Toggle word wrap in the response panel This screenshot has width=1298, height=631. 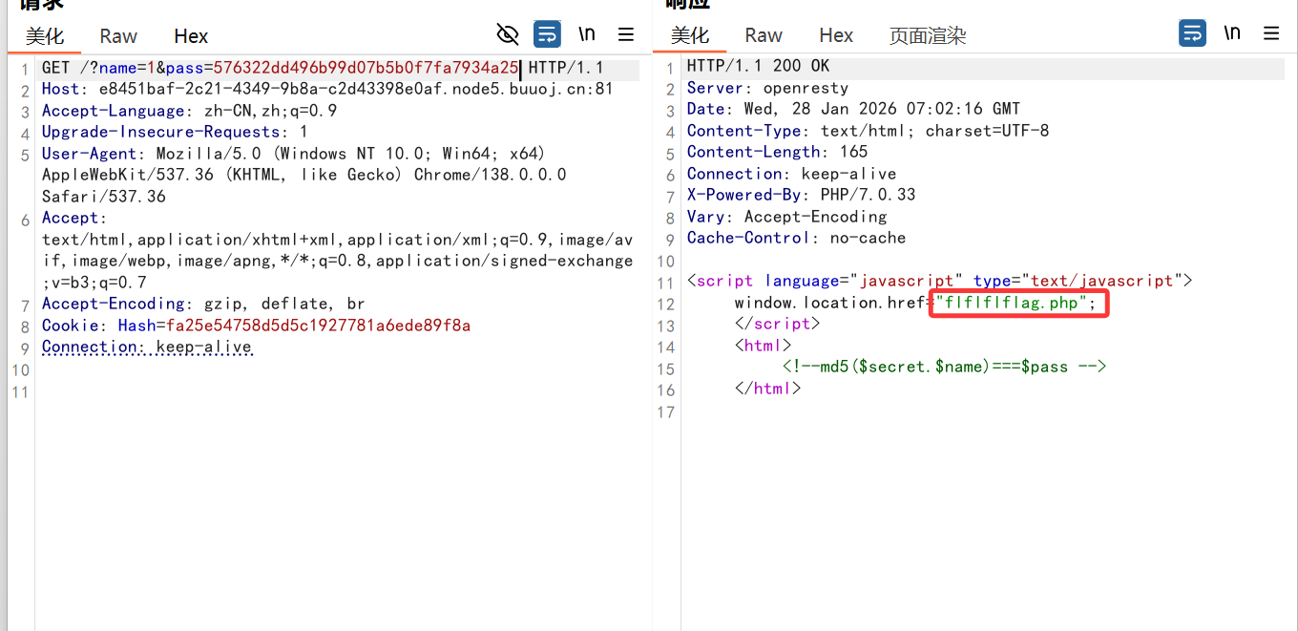click(x=1192, y=33)
